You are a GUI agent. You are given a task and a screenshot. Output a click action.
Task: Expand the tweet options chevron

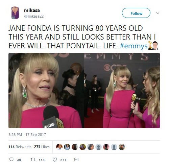click(x=158, y=13)
